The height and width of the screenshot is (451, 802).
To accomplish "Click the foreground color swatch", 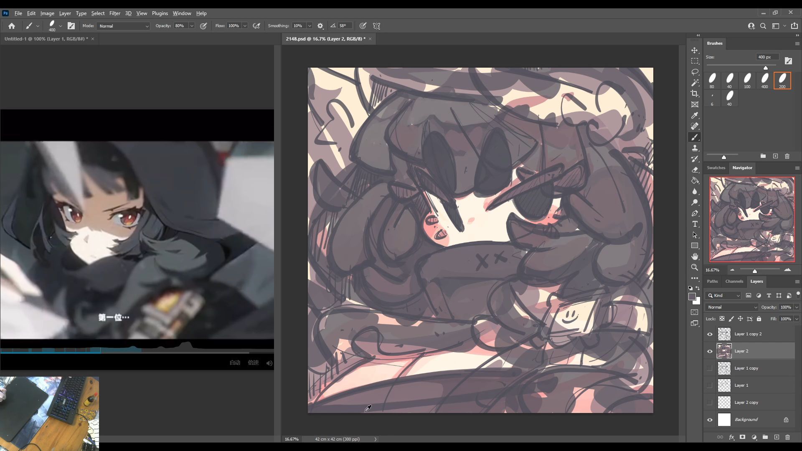I will coord(692,296).
